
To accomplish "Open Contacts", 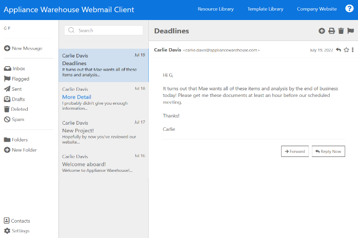I will [17, 221].
